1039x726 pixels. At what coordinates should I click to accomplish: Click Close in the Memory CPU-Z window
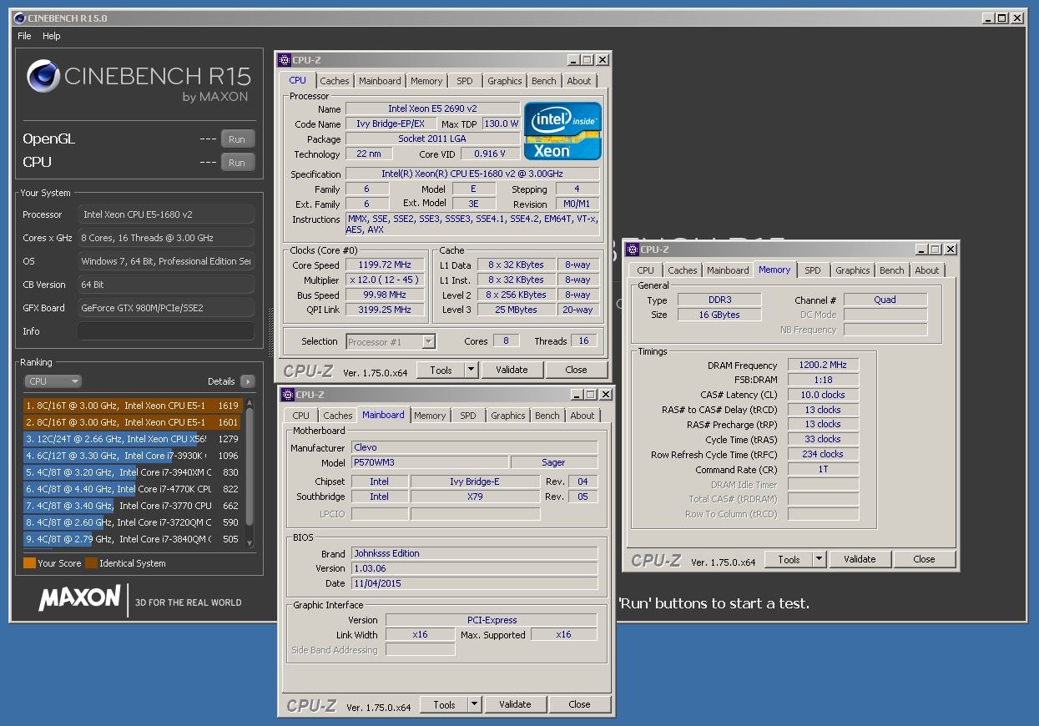point(925,559)
